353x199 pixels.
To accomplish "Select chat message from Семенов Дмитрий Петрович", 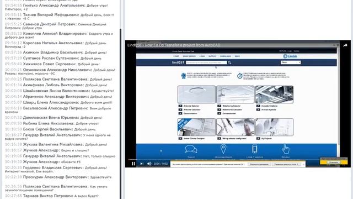I will [x=55, y=26].
